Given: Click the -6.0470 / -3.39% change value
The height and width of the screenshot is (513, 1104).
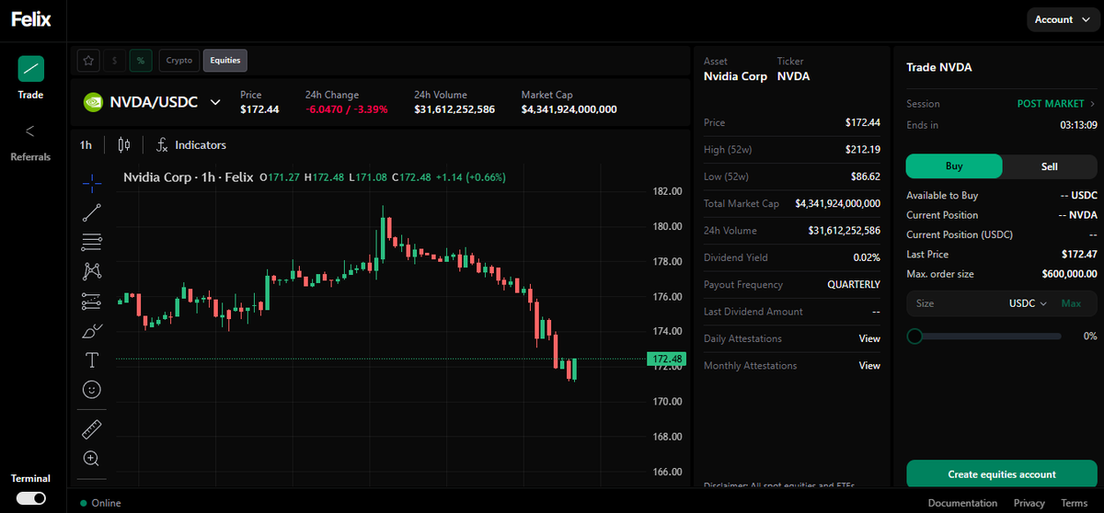Looking at the screenshot, I should coord(347,109).
